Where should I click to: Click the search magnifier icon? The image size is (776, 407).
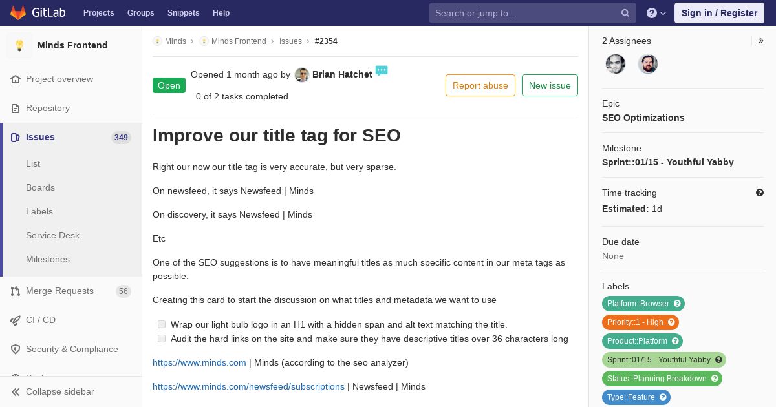tap(625, 13)
